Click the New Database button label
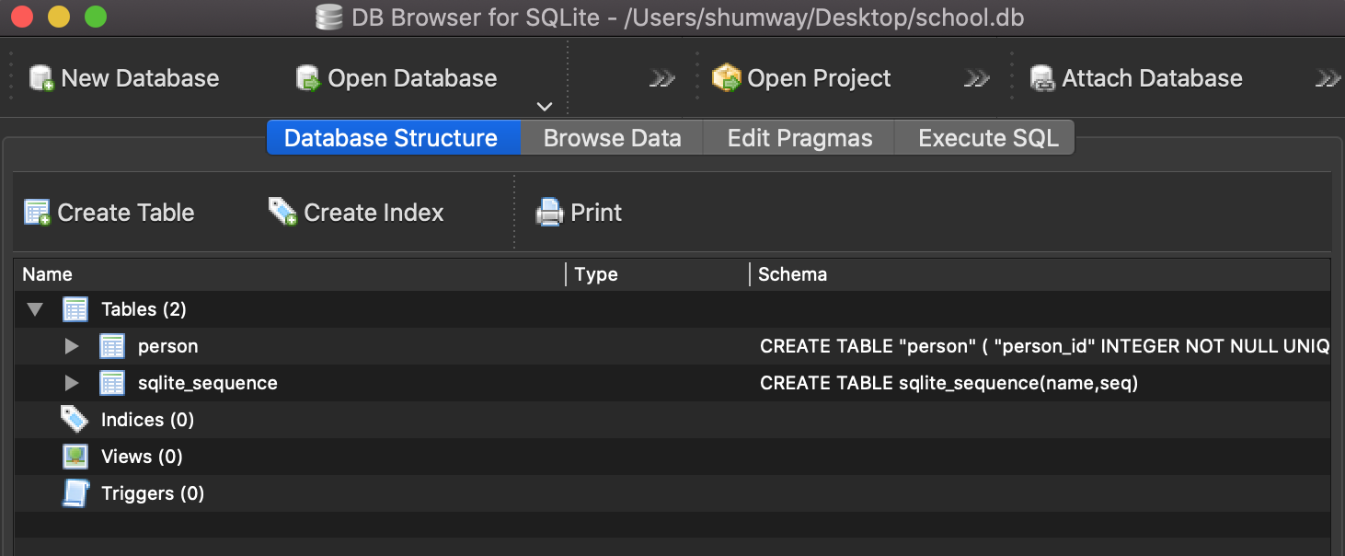The width and height of the screenshot is (1345, 556). pos(140,78)
